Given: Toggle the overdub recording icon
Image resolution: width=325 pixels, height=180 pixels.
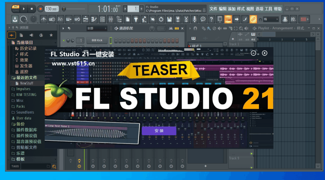Looking at the screenshot, I should click(x=69, y=19).
